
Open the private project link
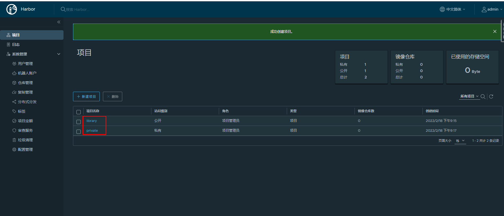pos(92,131)
